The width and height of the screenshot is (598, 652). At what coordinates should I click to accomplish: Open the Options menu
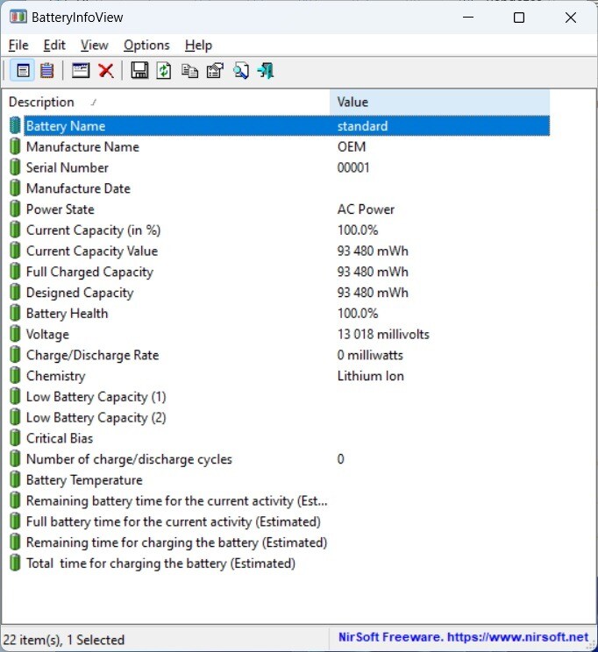pyautogui.click(x=146, y=45)
